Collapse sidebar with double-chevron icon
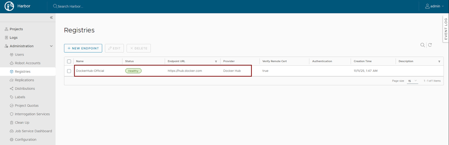 [x=51, y=17]
